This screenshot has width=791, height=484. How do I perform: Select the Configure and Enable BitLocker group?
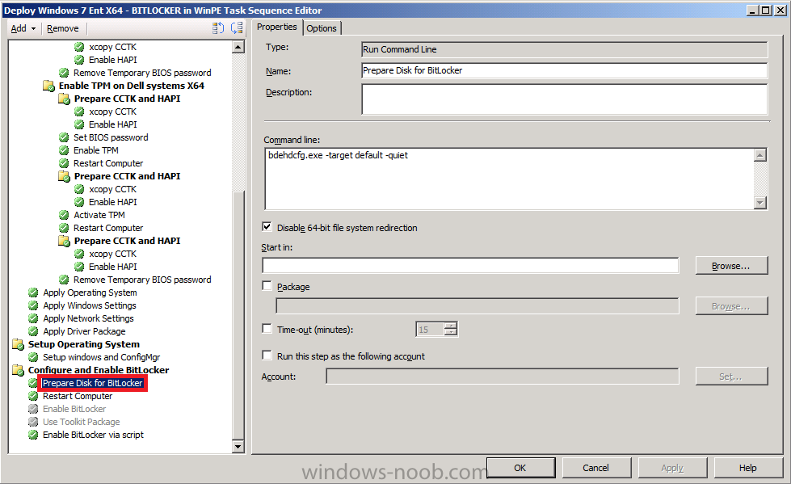[x=99, y=370]
